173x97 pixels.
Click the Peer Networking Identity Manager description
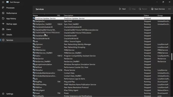coord(78,44)
